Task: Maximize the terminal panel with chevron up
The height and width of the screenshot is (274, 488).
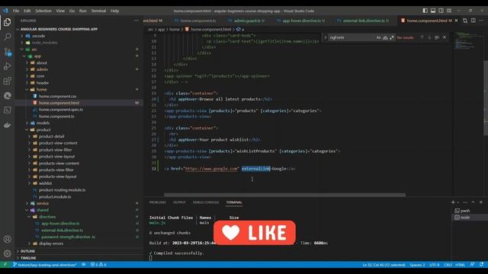Action: [473, 202]
